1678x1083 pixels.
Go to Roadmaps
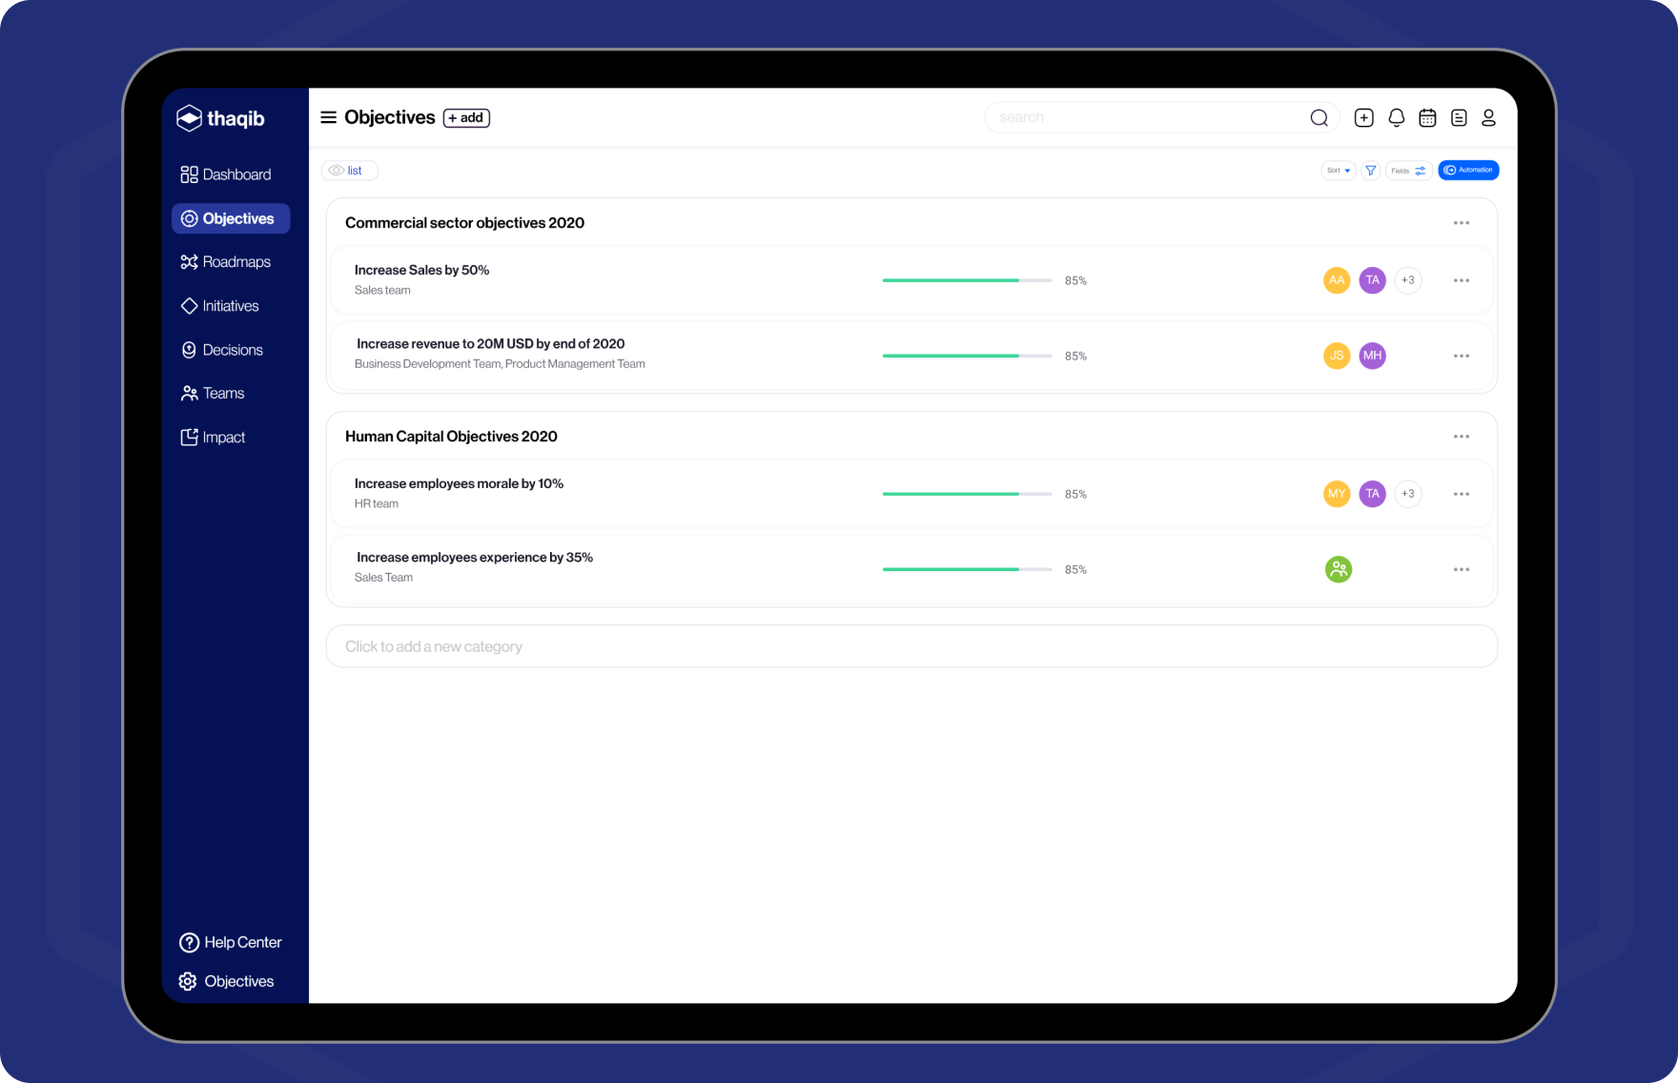(226, 262)
